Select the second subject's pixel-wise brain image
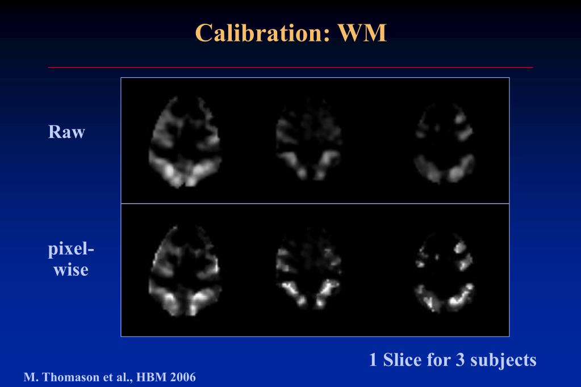The image size is (581, 387). [308, 269]
